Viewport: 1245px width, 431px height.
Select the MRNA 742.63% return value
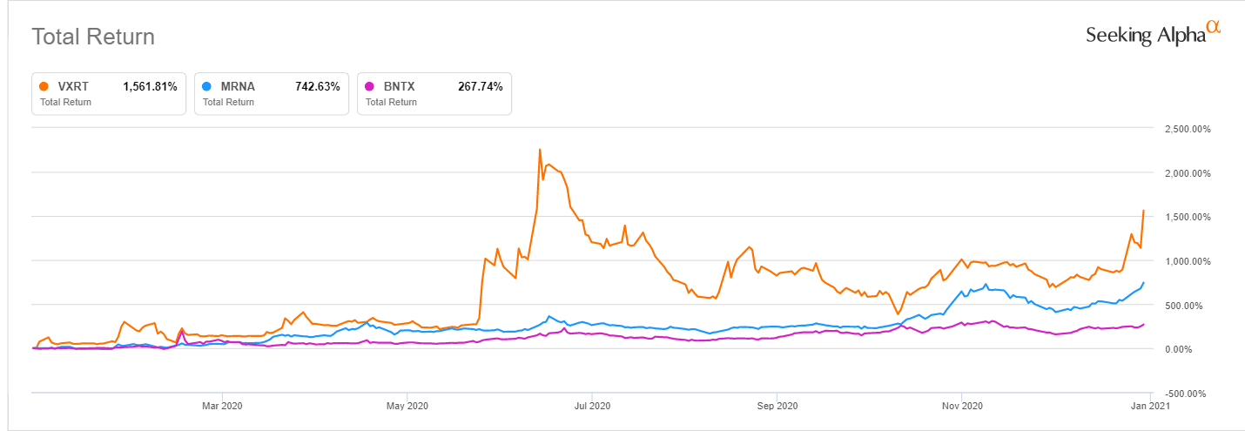[317, 86]
